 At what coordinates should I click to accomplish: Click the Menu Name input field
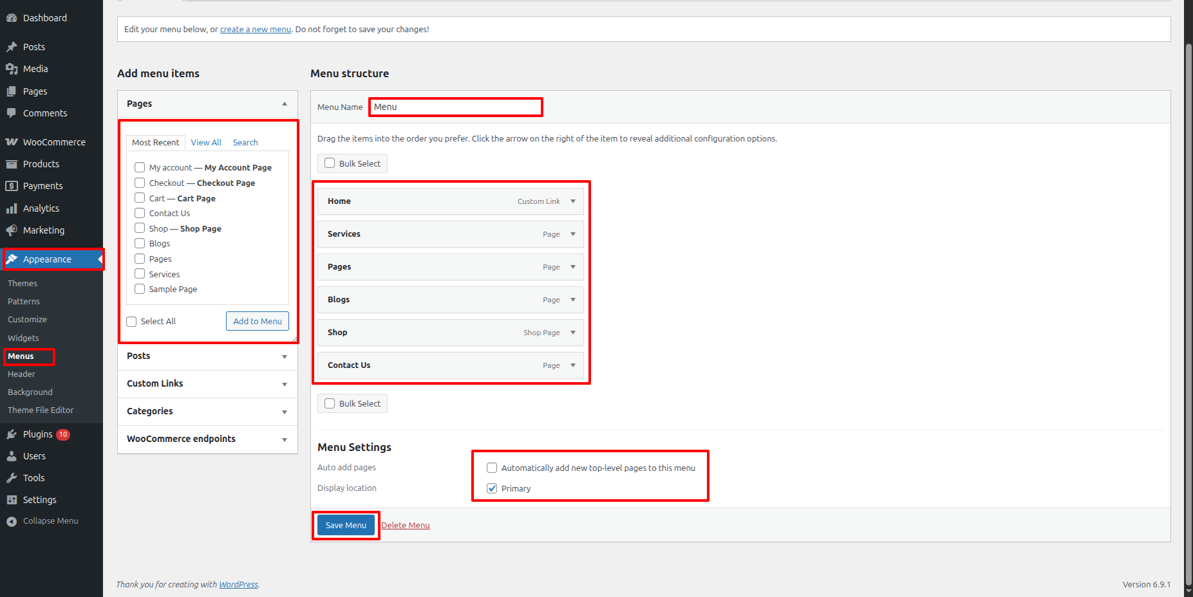(456, 107)
